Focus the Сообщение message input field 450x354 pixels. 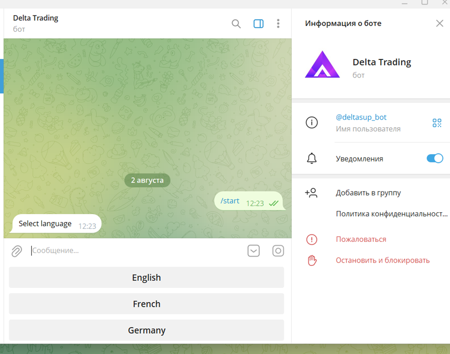coord(137,251)
